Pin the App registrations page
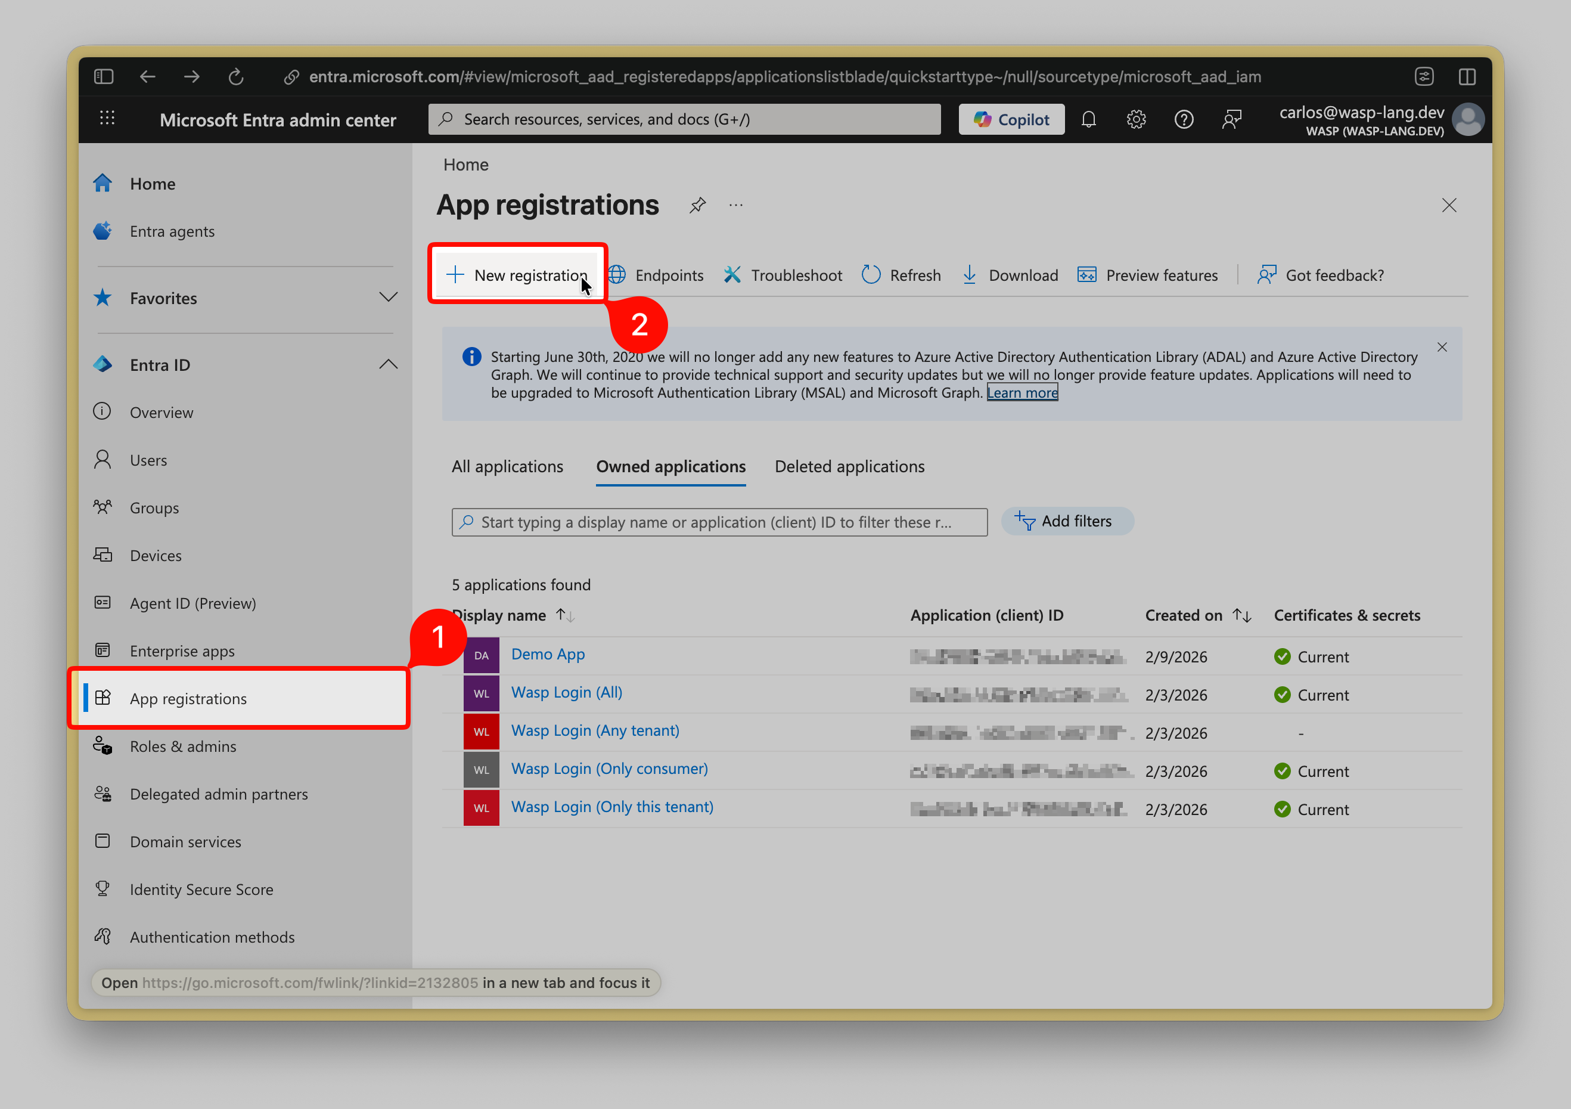1571x1109 pixels. tap(698, 205)
